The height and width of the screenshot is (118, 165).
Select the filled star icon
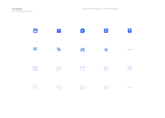[x=106, y=49]
